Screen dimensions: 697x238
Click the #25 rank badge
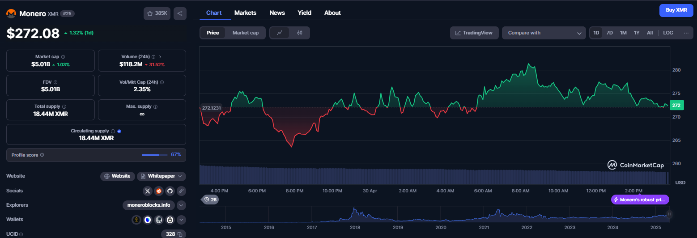[67, 13]
